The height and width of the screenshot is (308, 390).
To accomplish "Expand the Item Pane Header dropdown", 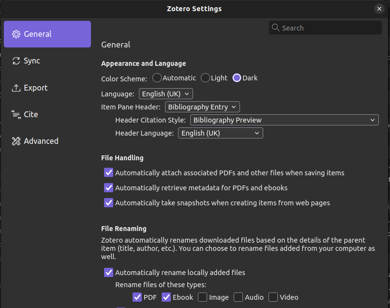I will pos(202,107).
